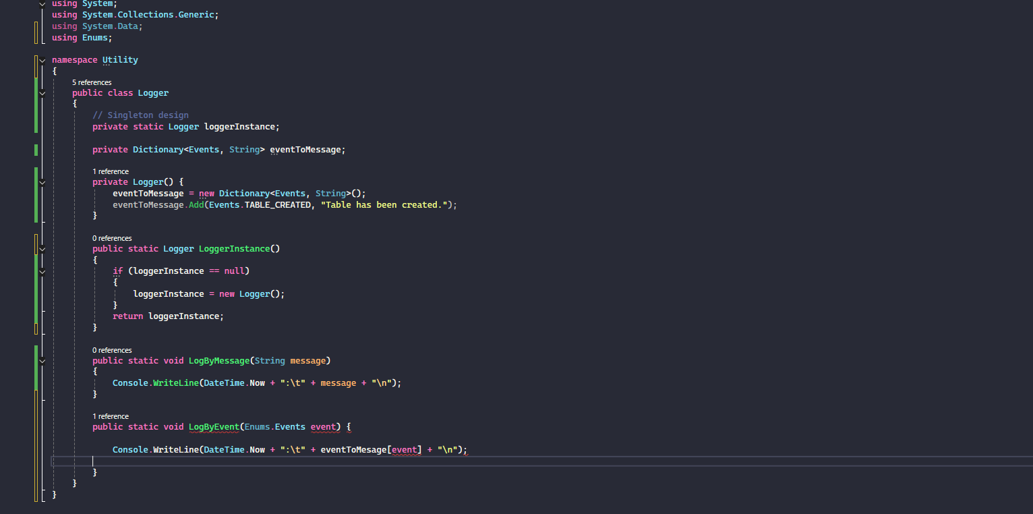
Task: View '1 reference' above the Logger constructor
Action: tap(111, 171)
